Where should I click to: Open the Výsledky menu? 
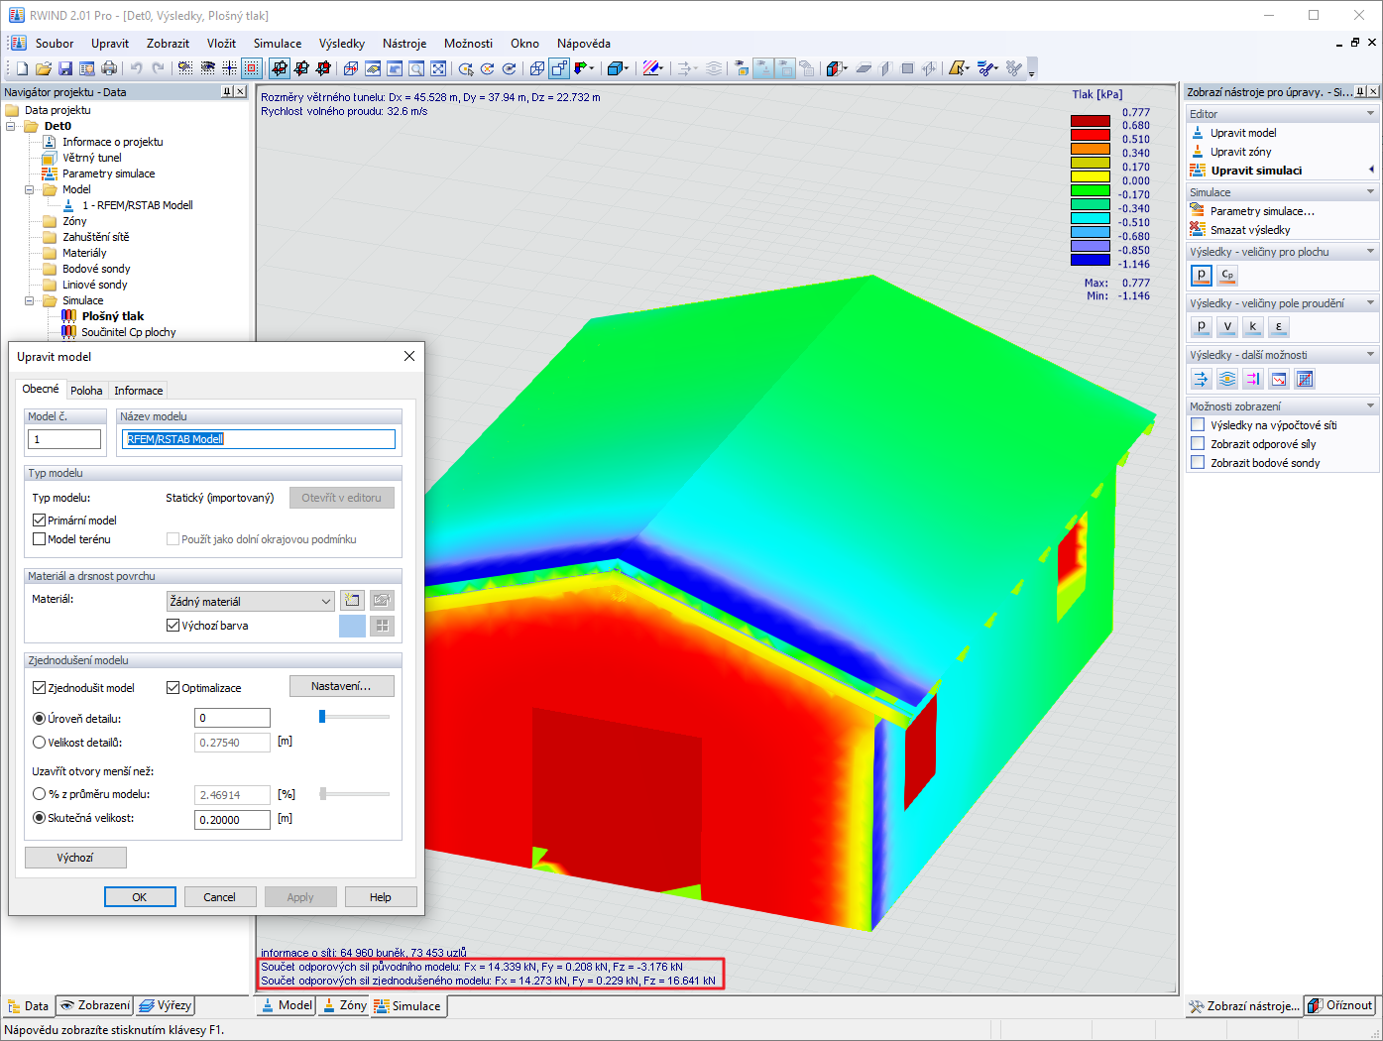click(x=342, y=44)
